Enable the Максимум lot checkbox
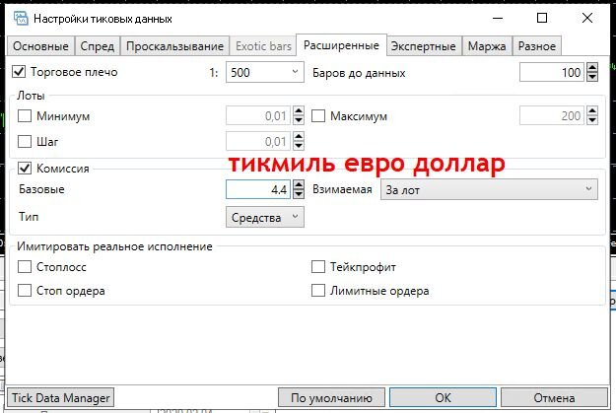Screen dimensions: 616x413 click(x=317, y=116)
